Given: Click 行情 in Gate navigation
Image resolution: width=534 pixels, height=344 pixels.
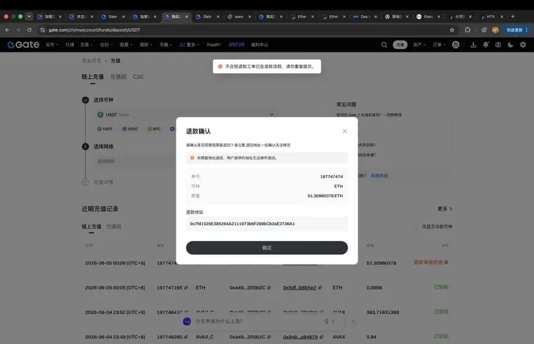Looking at the screenshot, I should 70,44.
